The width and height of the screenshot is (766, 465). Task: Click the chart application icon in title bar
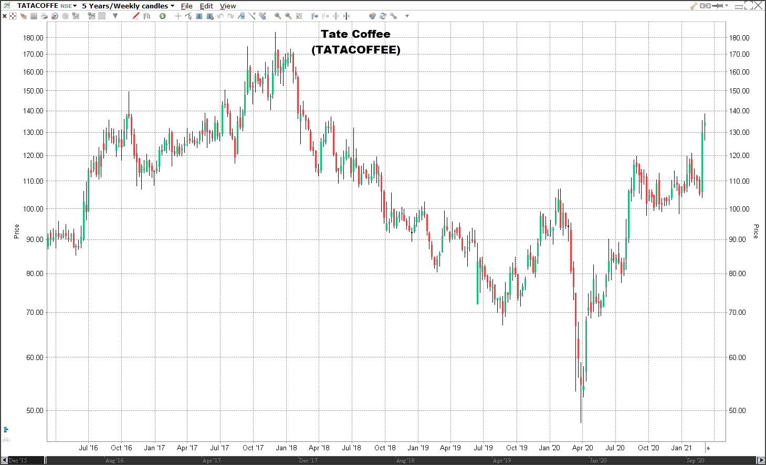6,6
